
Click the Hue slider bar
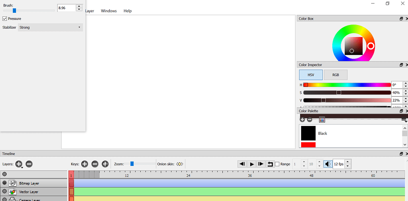coord(347,85)
